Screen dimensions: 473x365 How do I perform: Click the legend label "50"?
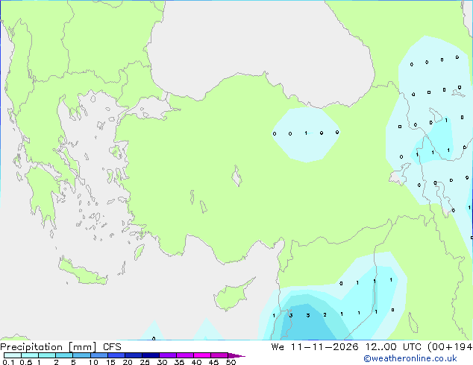231,362
